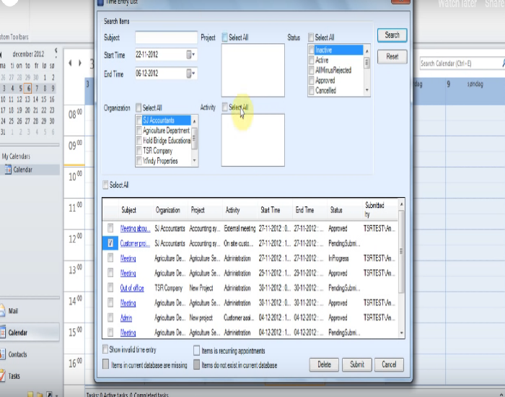Image resolution: width=505 pixels, height=397 pixels.
Task: Click 'InProgress' status cell in results
Action: [338, 258]
